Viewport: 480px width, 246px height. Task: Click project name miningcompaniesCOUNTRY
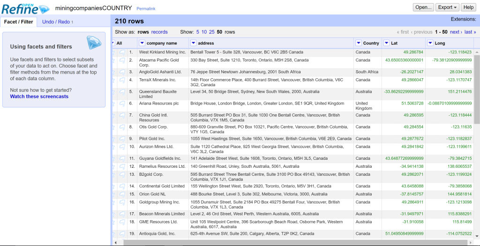coord(93,8)
